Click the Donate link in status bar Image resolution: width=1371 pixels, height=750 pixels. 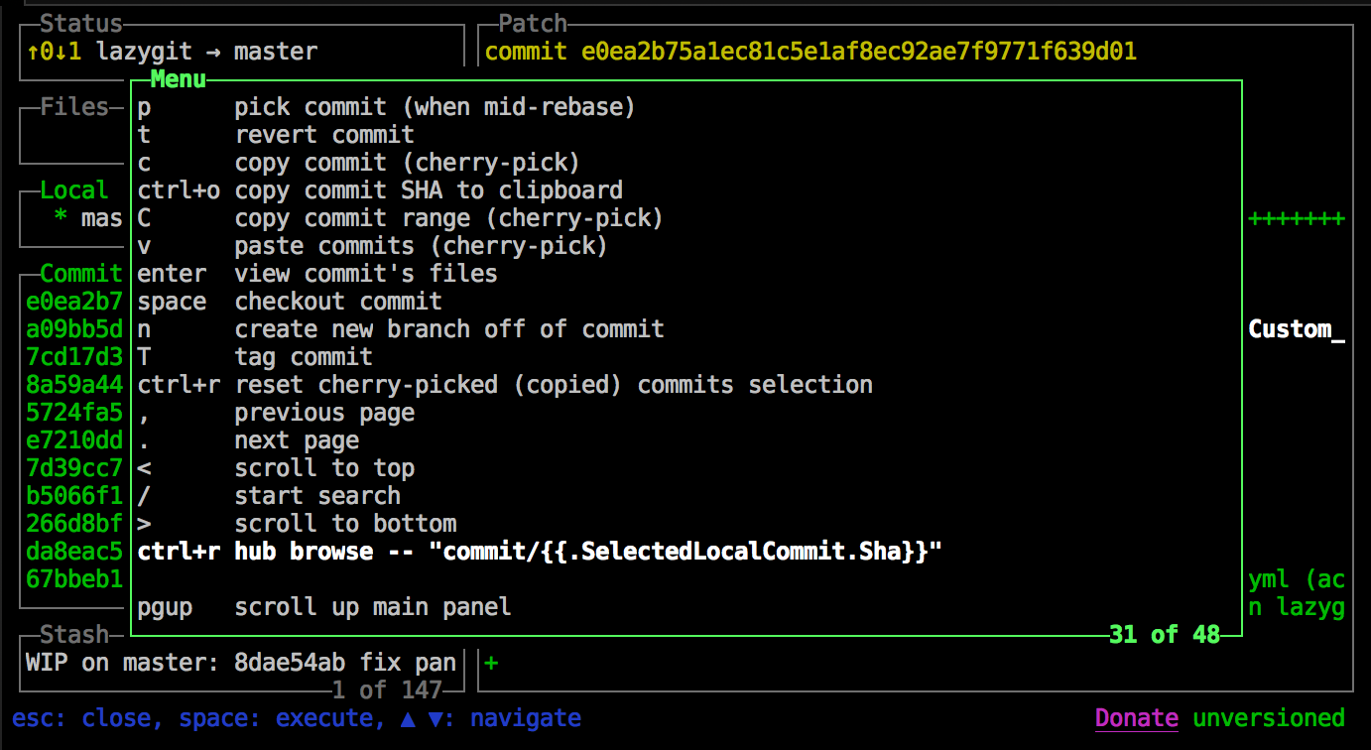tap(1137, 717)
